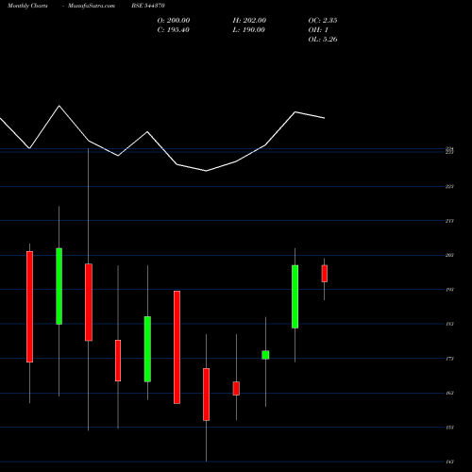Click the lowest price axis label 143
The width and height of the screenshot is (472, 472).
coord(449,462)
